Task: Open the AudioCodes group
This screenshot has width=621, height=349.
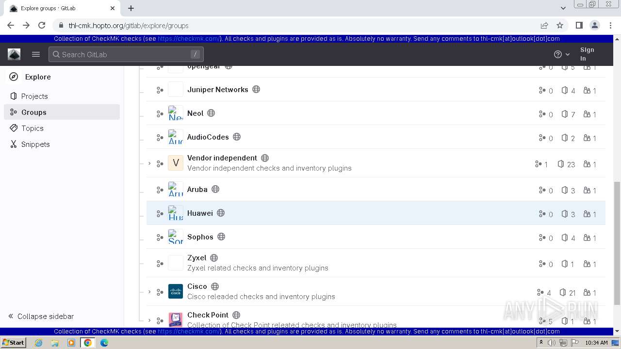Action: (x=208, y=137)
